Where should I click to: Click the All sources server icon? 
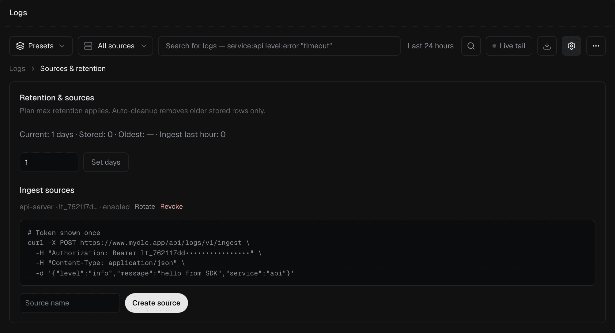[88, 46]
